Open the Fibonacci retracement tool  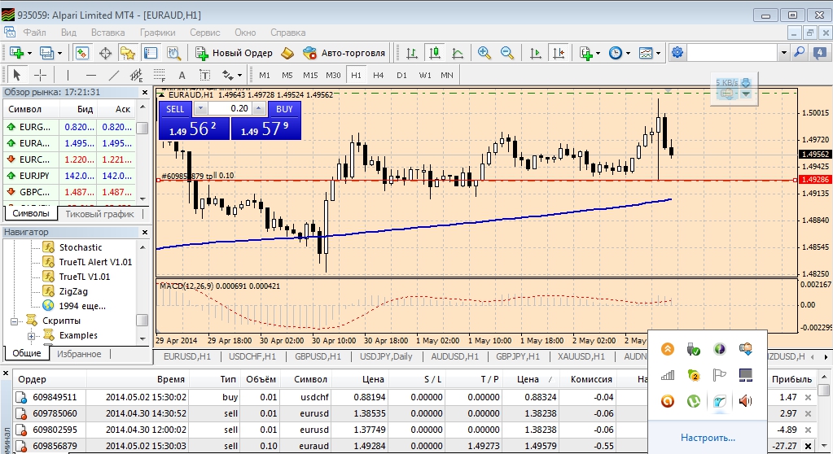point(159,75)
